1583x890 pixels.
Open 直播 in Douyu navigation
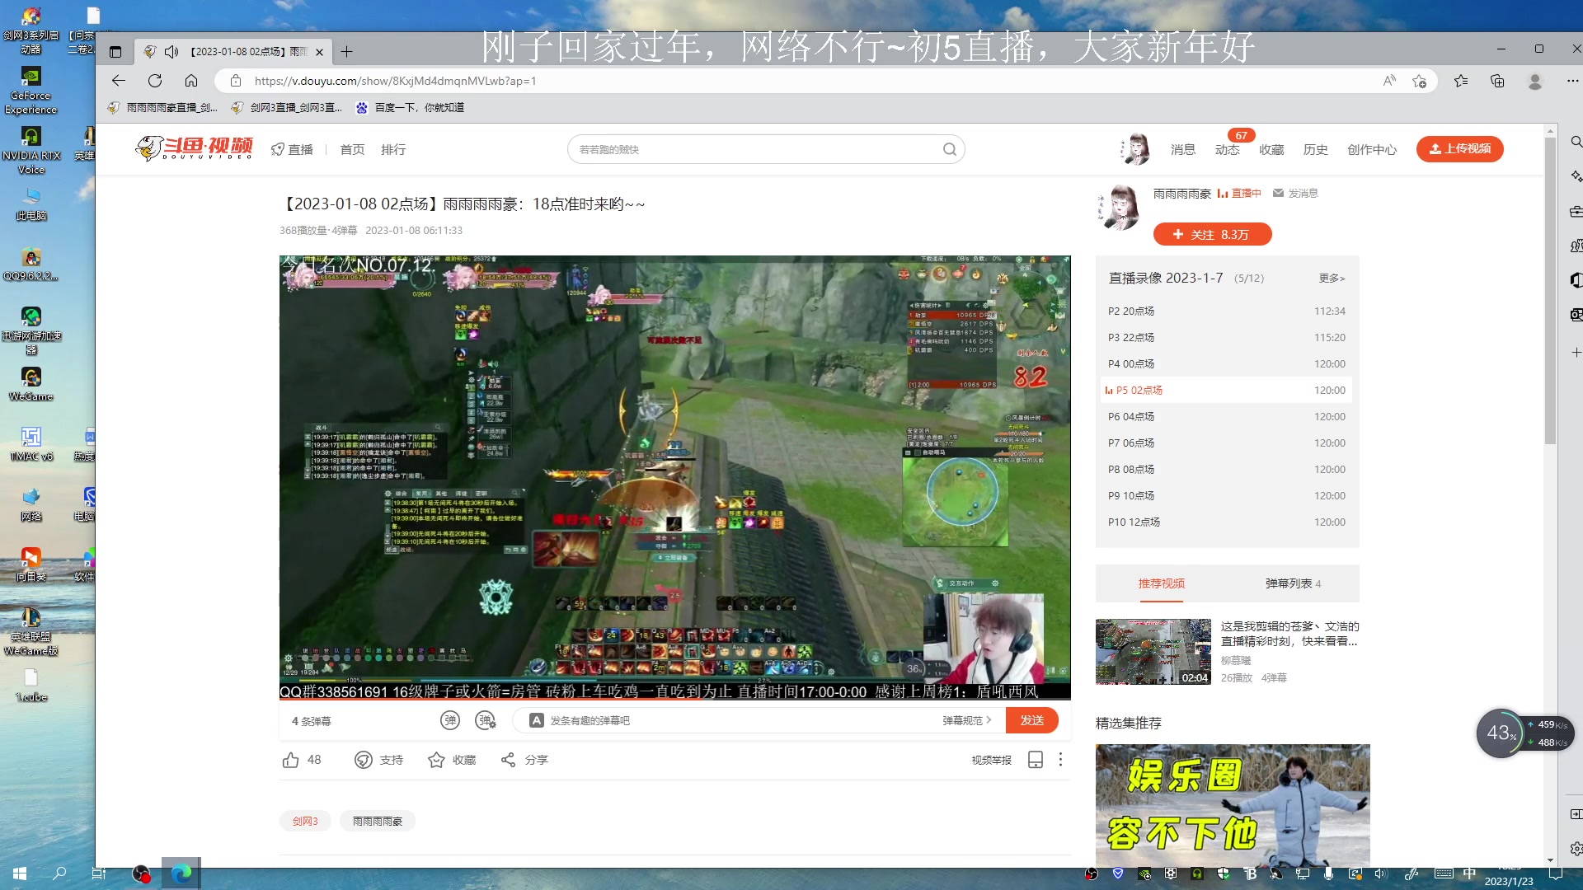click(x=293, y=149)
